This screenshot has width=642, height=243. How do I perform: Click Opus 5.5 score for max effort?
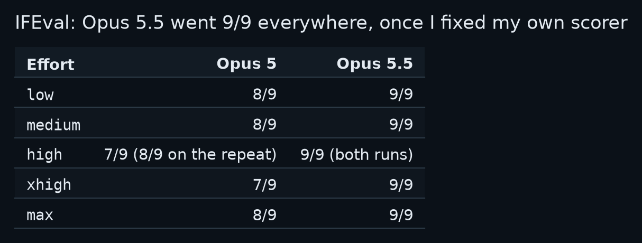coord(401,215)
